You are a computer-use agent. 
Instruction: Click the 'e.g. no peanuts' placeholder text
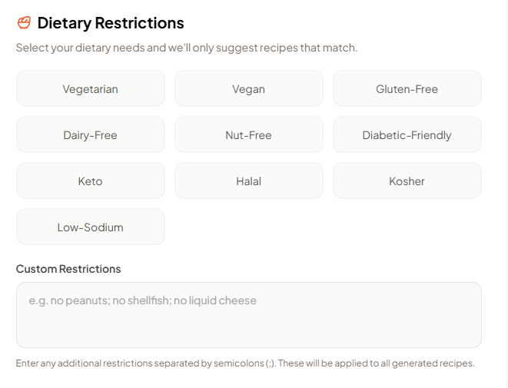click(x=143, y=300)
